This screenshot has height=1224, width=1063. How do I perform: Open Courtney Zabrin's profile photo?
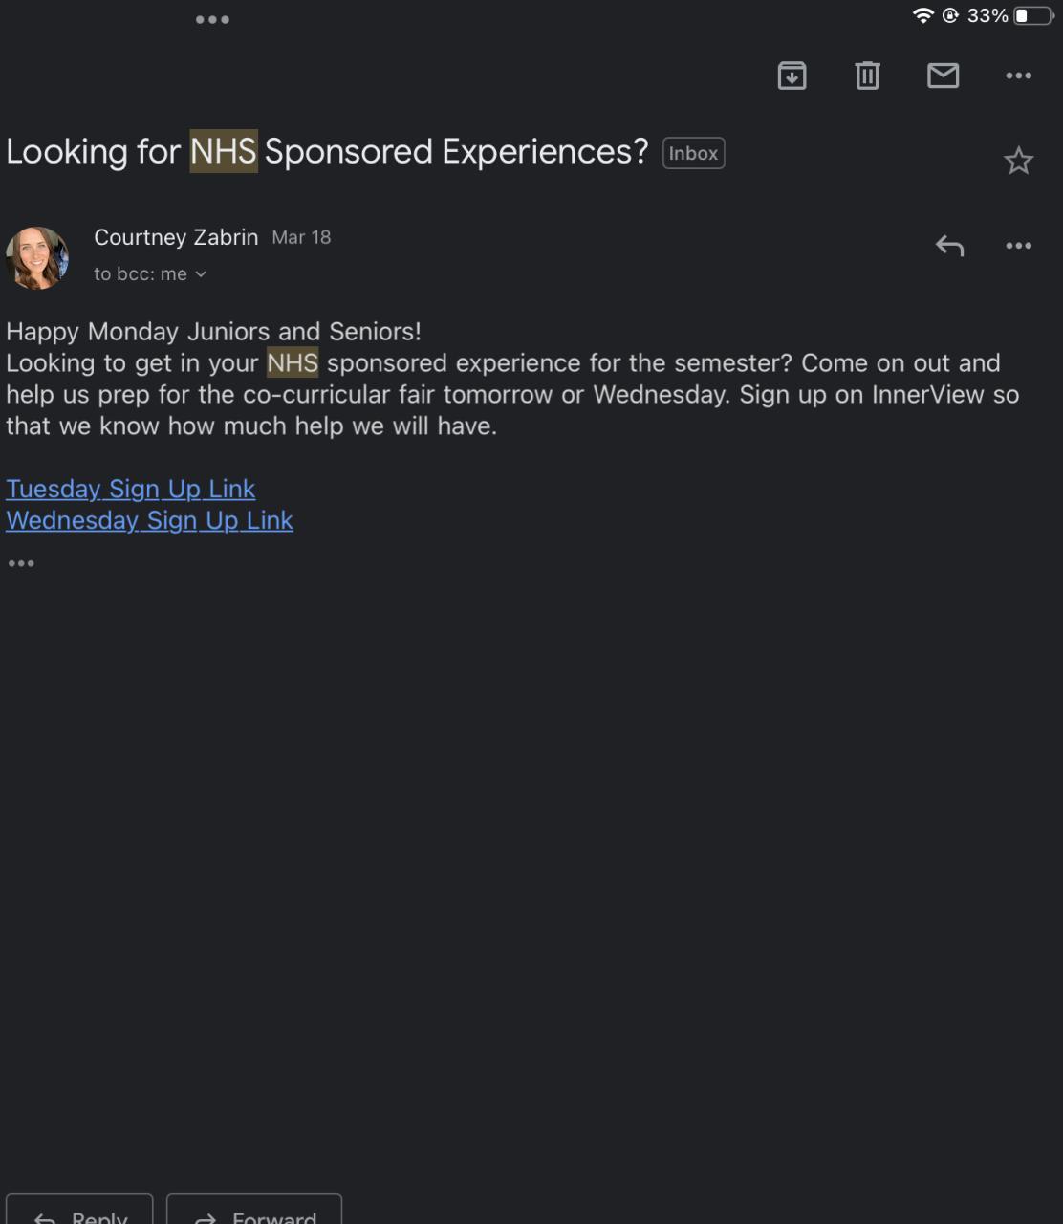tap(37, 258)
